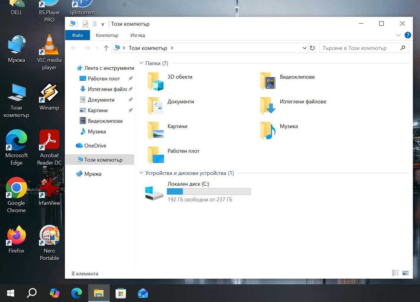Click the address bar path field

click(209, 48)
